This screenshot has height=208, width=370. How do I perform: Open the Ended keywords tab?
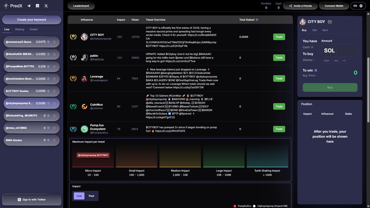34,30
